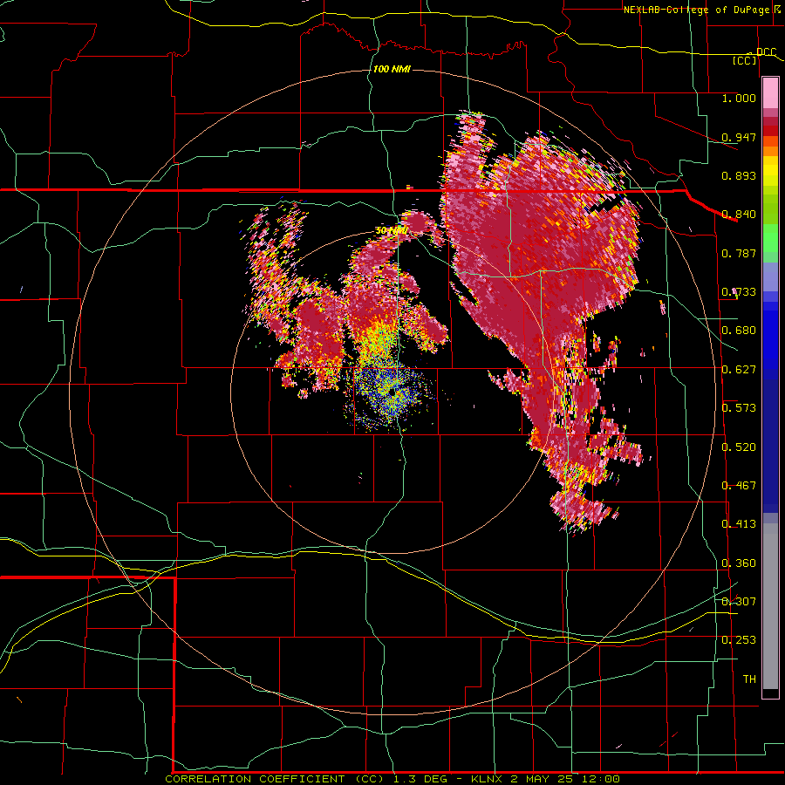The image size is (785, 785).
Task: Click the DCC label above the scale
Action: point(766,52)
